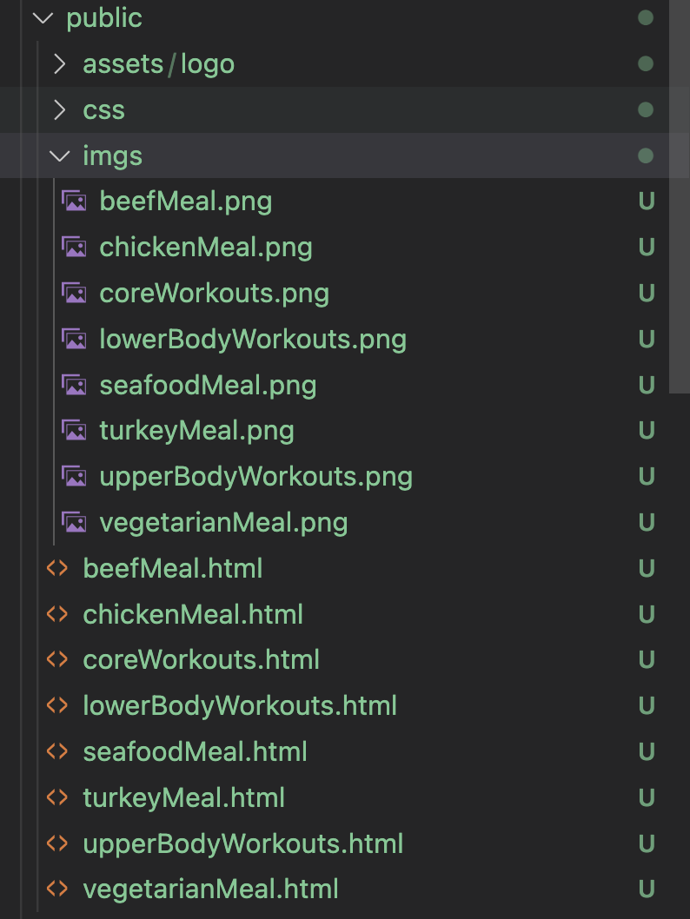Open coreWorkouts.png file
Screen dimensions: 690x919
click(x=214, y=293)
